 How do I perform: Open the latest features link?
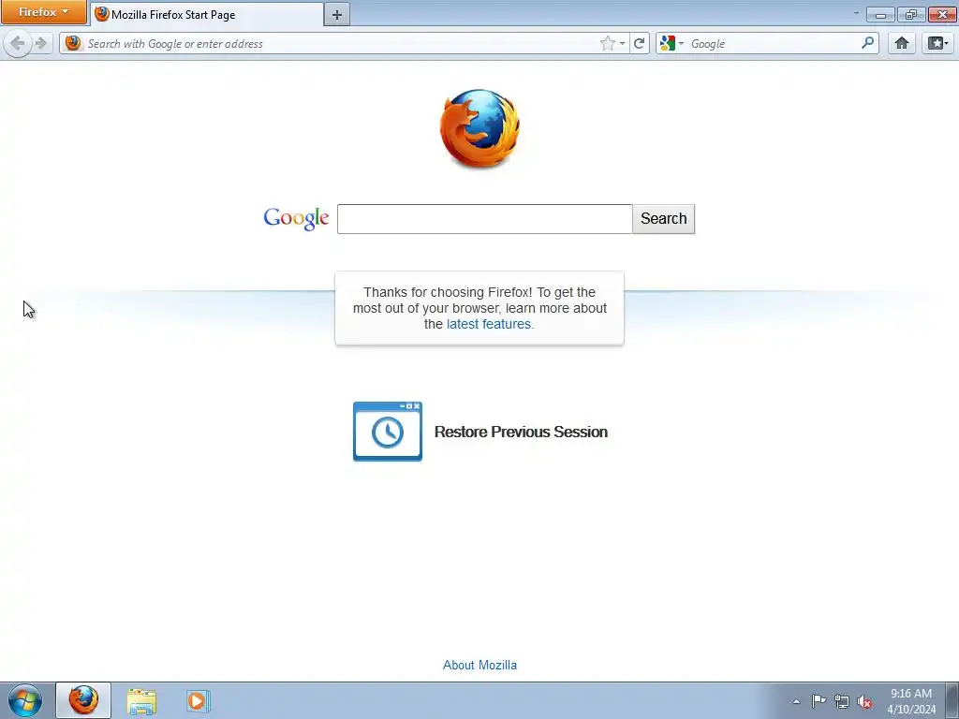point(489,324)
